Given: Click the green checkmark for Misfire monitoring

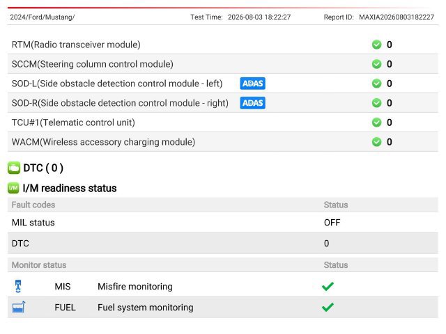Looking at the screenshot, I should (x=328, y=286).
